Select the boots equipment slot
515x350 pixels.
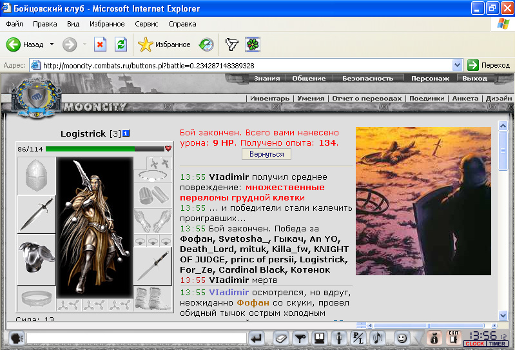(153, 298)
